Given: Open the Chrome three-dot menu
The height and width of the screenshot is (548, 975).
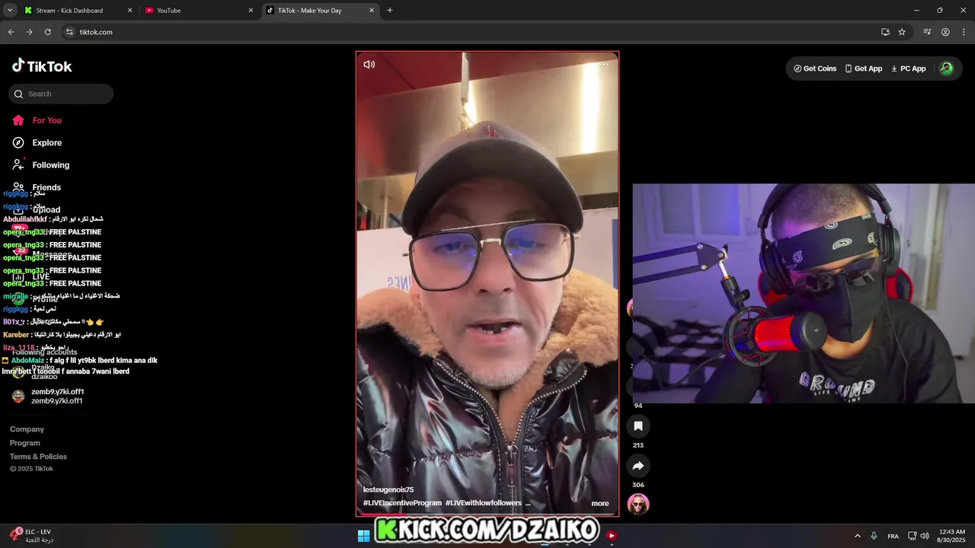Looking at the screenshot, I should (964, 32).
